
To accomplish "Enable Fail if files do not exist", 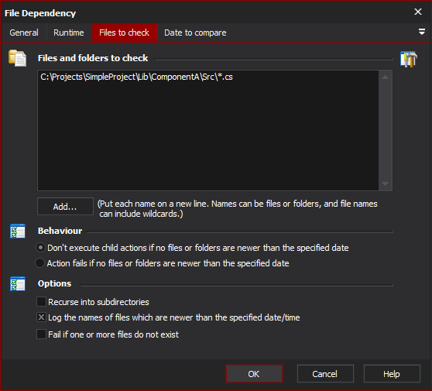I will point(41,334).
